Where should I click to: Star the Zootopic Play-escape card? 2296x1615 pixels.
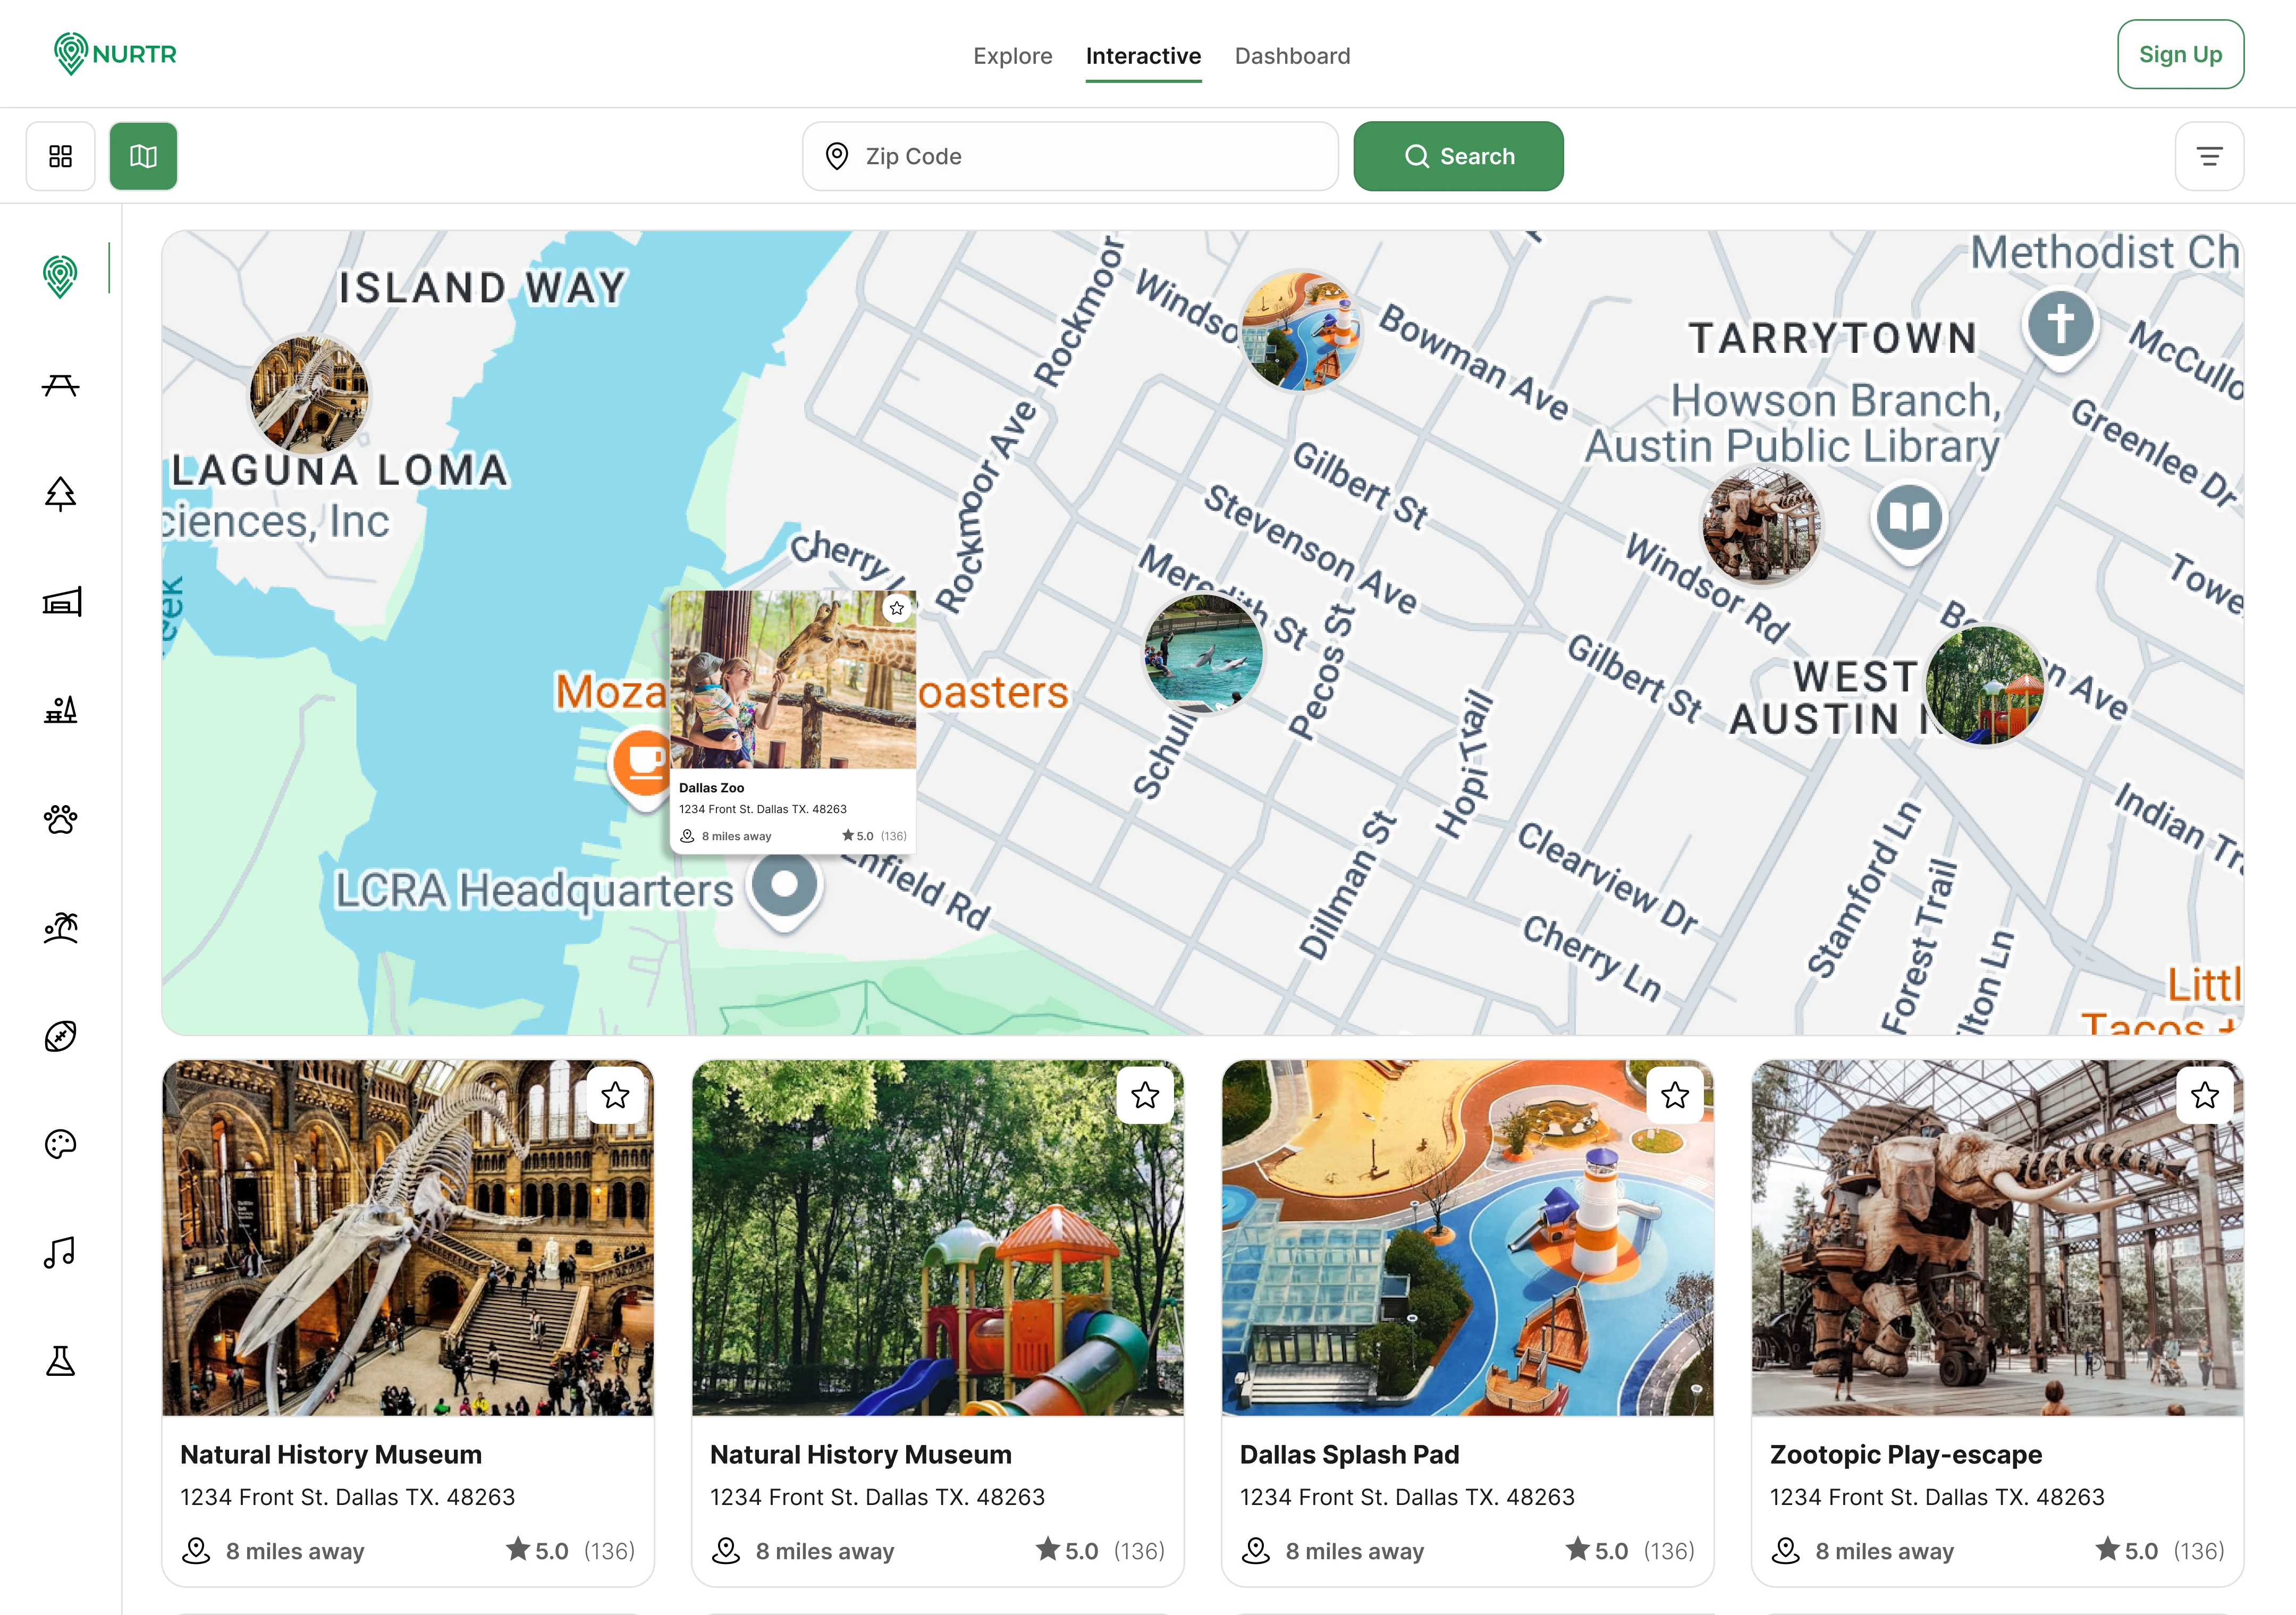point(2204,1095)
